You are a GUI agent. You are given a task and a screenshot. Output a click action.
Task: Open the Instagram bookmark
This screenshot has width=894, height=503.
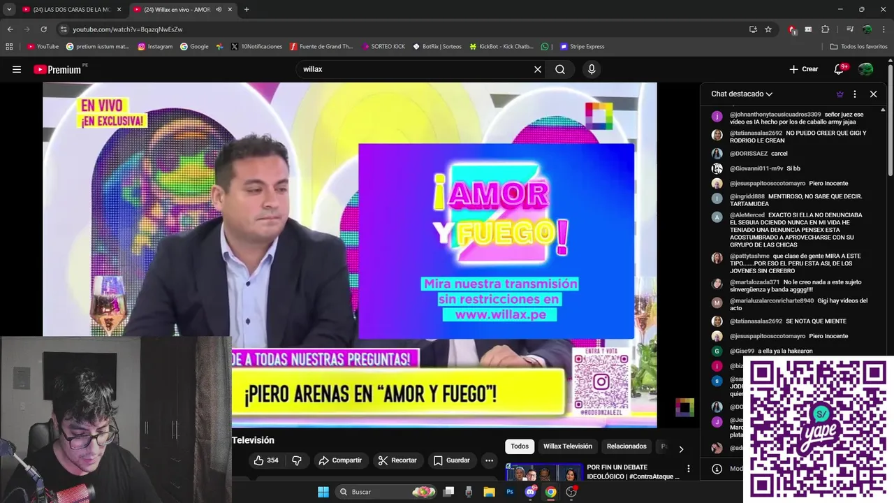pos(155,47)
